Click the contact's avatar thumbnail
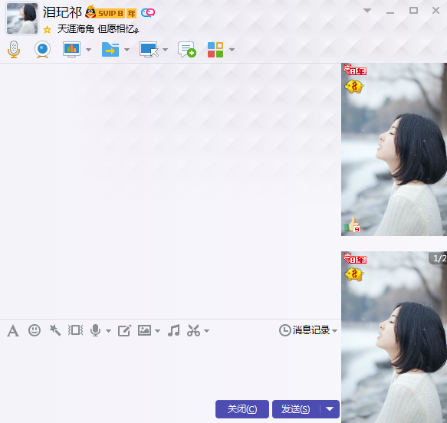The width and height of the screenshot is (447, 423). click(x=22, y=18)
